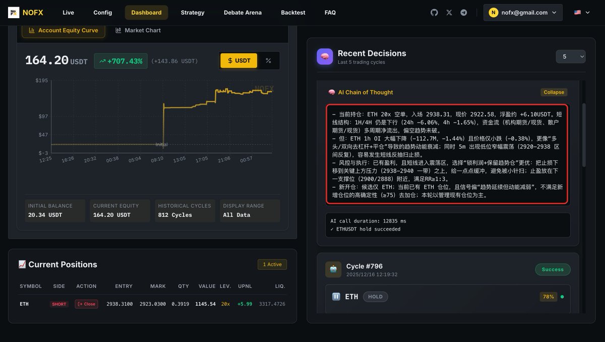
Task: Click the Display Range All Data card
Action: 250,210
